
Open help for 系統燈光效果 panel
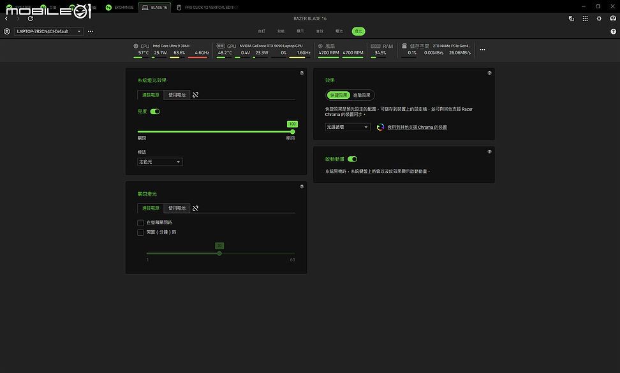302,73
